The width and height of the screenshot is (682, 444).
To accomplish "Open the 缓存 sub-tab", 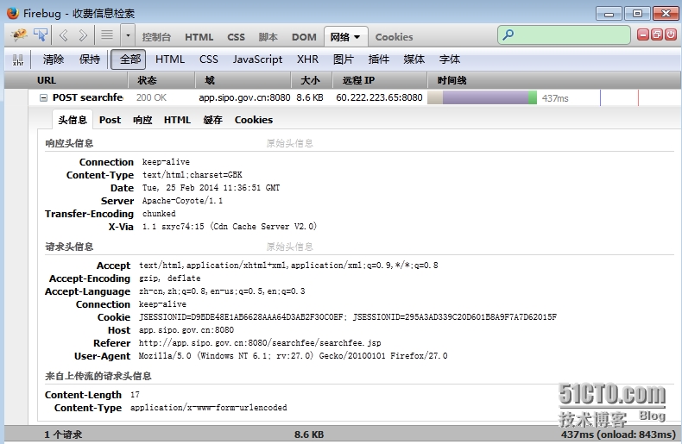I will click(x=212, y=120).
